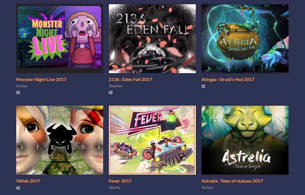The image size is (305, 195).
Task: Select Action genre under Monster Night Live
Action: pyautogui.click(x=22, y=86)
